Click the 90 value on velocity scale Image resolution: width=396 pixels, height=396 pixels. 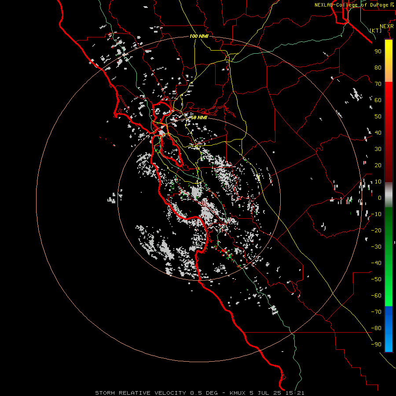[x=378, y=51]
